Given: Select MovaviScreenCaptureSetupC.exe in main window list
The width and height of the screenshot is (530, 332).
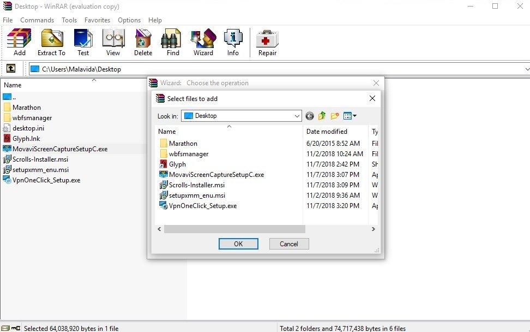Looking at the screenshot, I should pyautogui.click(x=60, y=149).
